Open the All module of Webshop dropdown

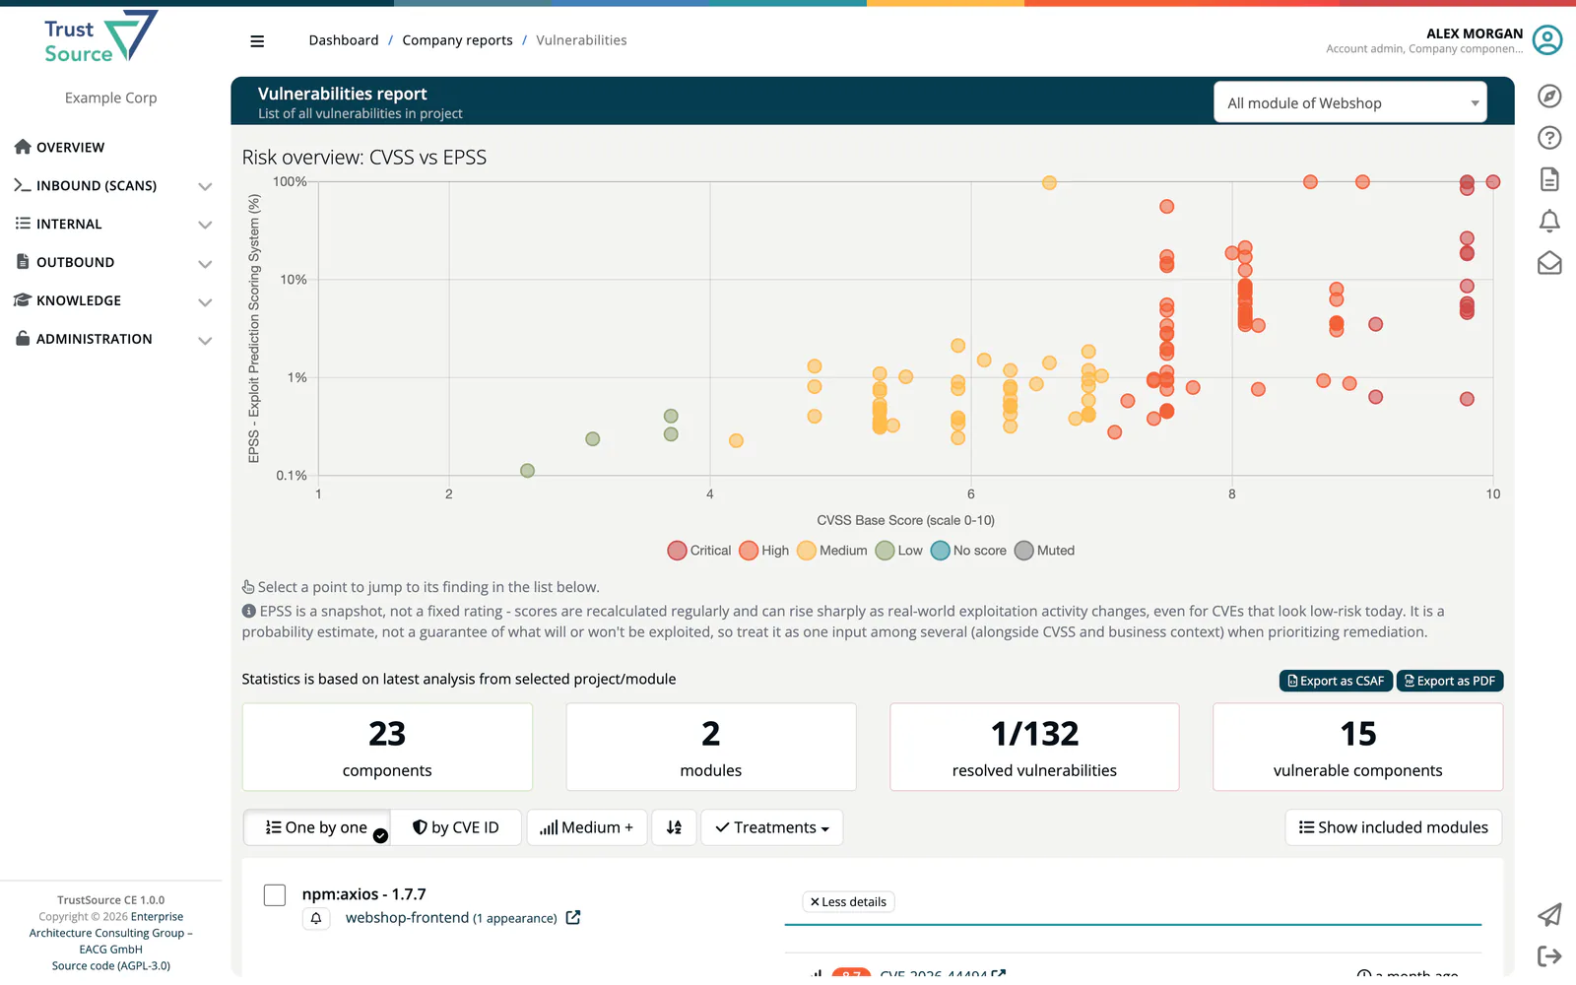tap(1349, 102)
